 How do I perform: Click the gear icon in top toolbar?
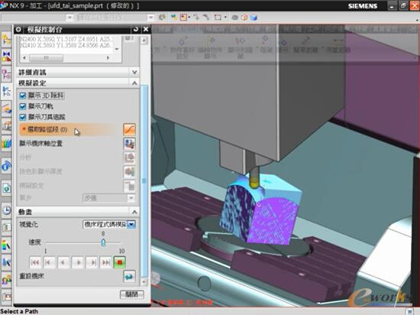[162, 18]
